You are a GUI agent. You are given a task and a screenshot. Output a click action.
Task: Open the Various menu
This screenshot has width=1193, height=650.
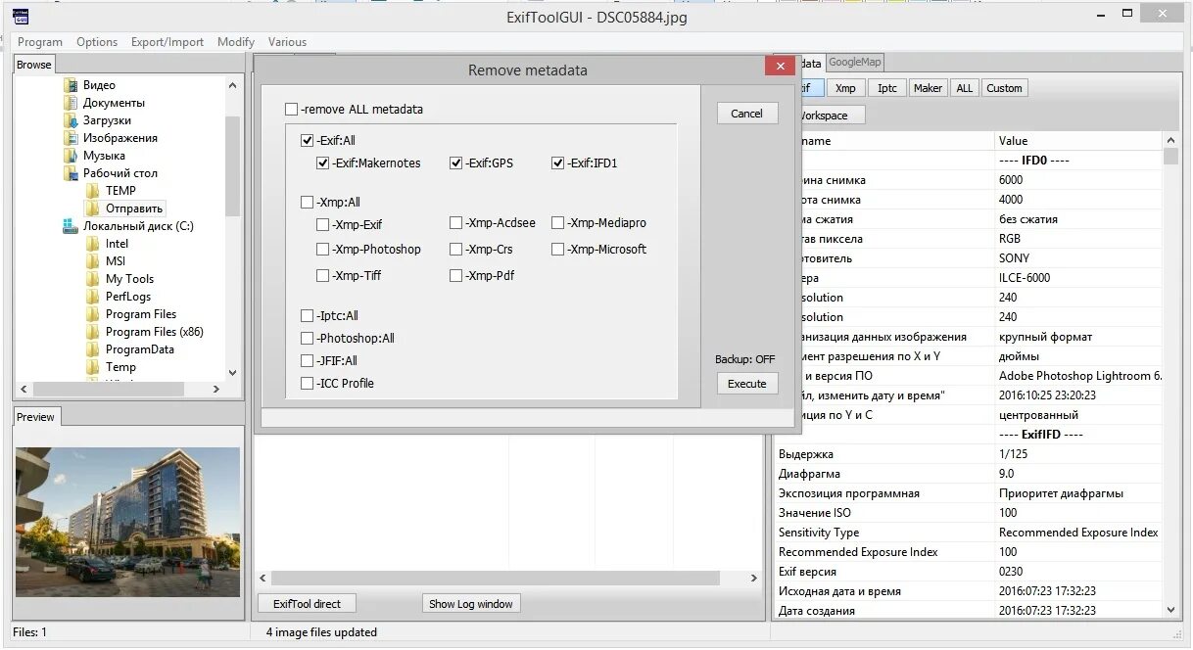pyautogui.click(x=287, y=42)
